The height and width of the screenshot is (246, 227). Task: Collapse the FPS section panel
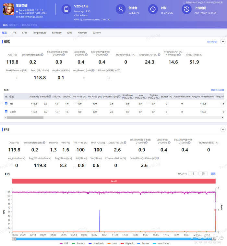pos(222,130)
